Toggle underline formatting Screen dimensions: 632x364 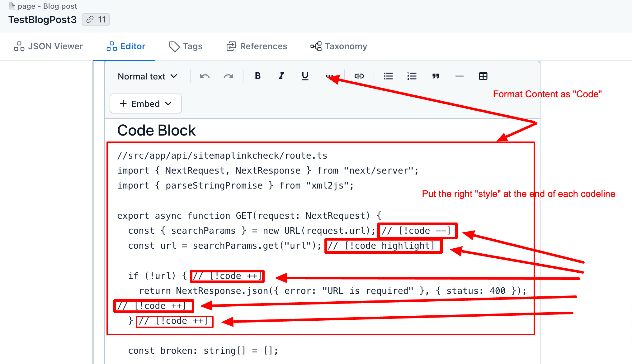coord(305,76)
